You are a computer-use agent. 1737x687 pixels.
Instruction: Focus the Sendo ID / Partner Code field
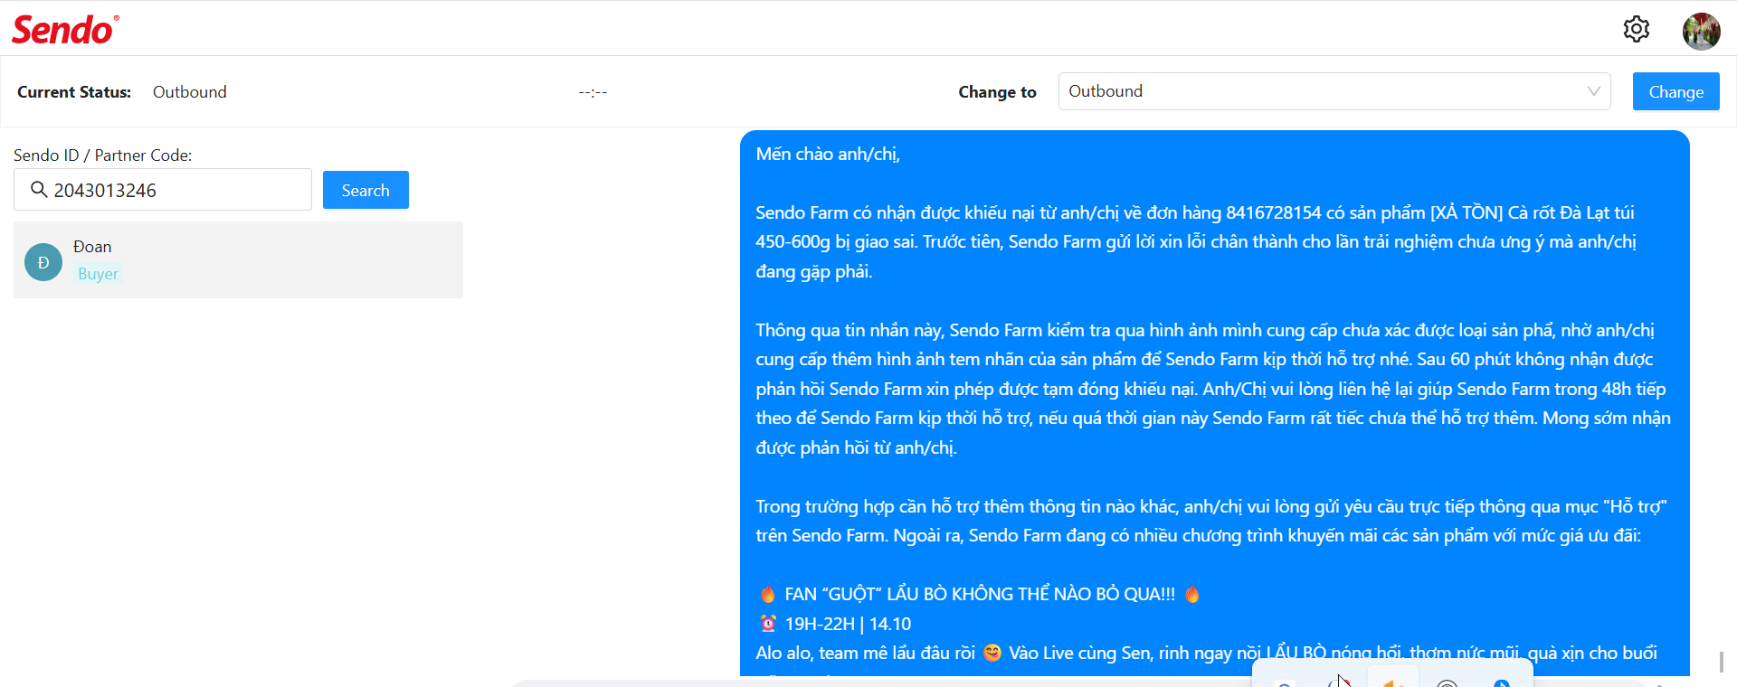pyautogui.click(x=163, y=190)
